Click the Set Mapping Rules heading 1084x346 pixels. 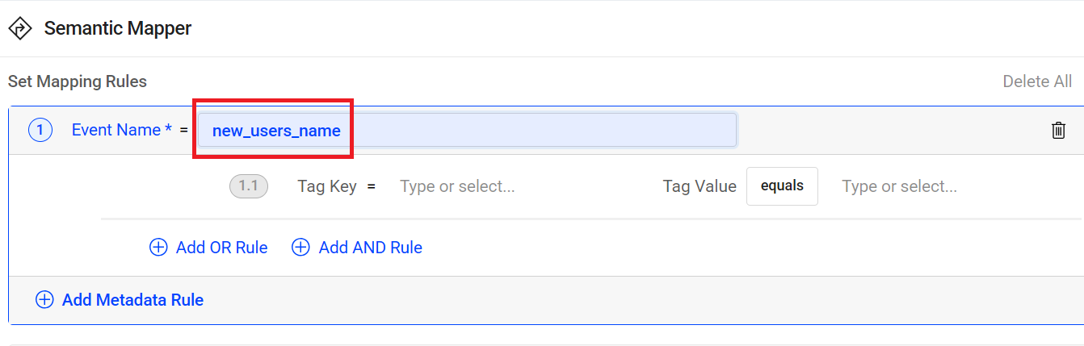click(x=78, y=81)
